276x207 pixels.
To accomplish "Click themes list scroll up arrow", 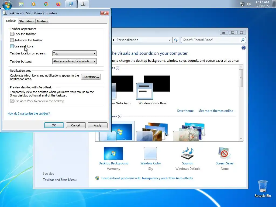I will (241, 67).
